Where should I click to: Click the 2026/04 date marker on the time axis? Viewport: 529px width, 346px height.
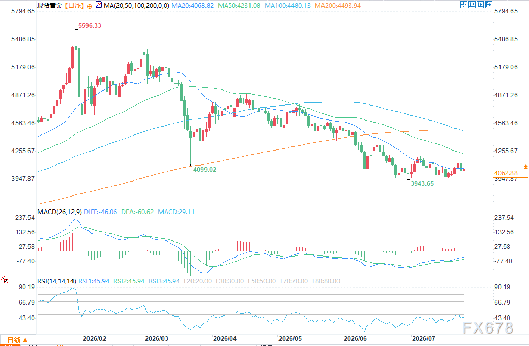click(x=225, y=339)
